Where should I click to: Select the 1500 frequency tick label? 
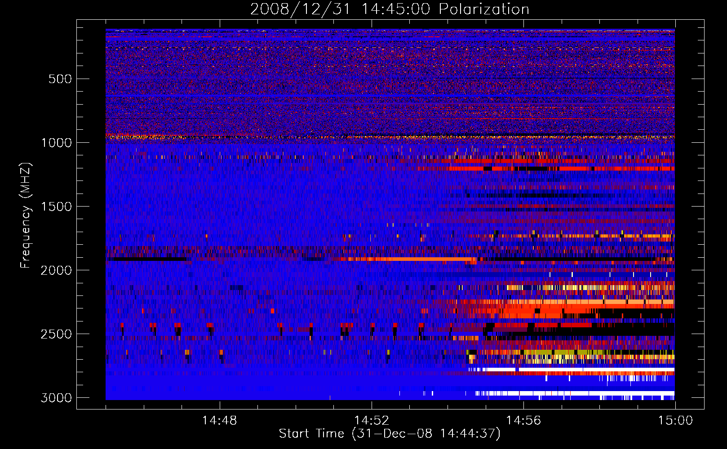click(x=56, y=207)
